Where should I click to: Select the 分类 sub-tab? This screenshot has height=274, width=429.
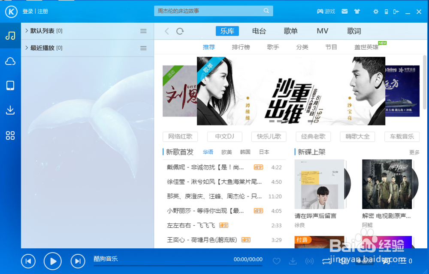pos(302,47)
